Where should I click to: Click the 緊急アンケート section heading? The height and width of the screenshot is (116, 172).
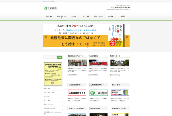pos(115,56)
